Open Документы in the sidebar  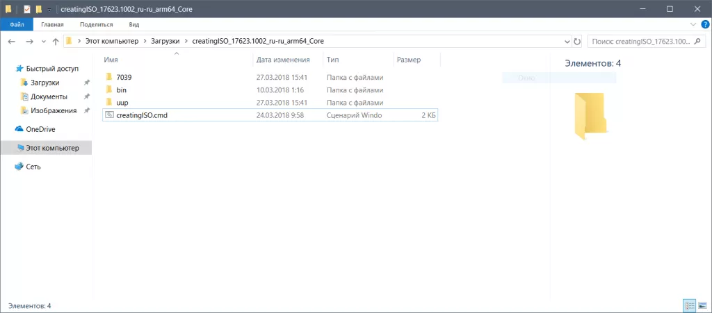click(x=49, y=97)
